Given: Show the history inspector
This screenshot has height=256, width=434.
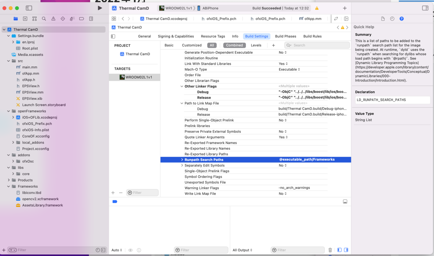Looking at the screenshot, I should click(392, 19).
